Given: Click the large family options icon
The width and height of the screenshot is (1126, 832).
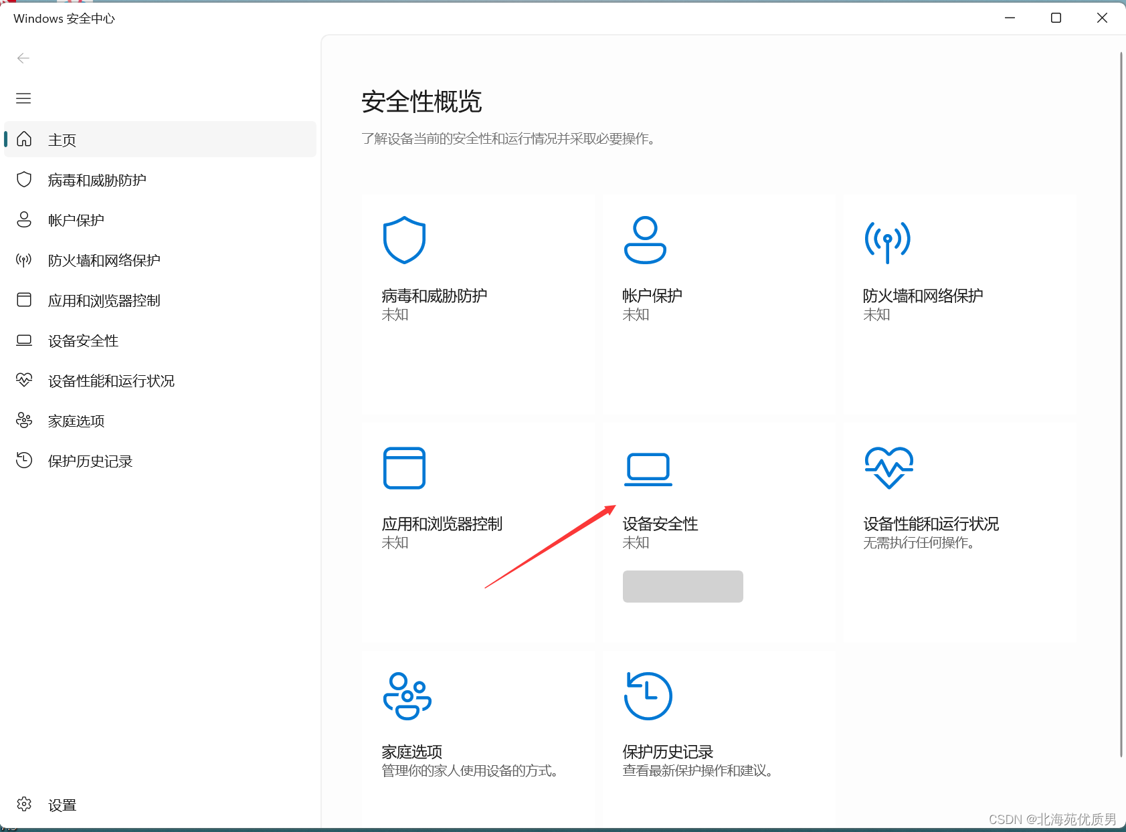Looking at the screenshot, I should coord(407,696).
